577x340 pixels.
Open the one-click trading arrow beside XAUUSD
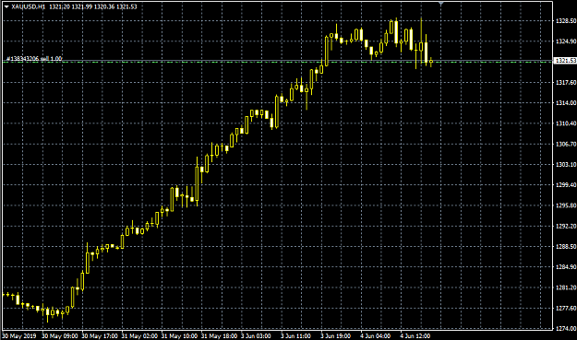(6, 6)
